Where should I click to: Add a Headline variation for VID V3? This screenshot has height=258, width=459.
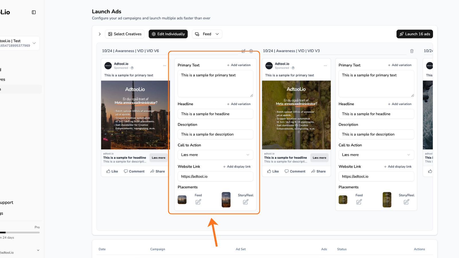pyautogui.click(x=400, y=104)
